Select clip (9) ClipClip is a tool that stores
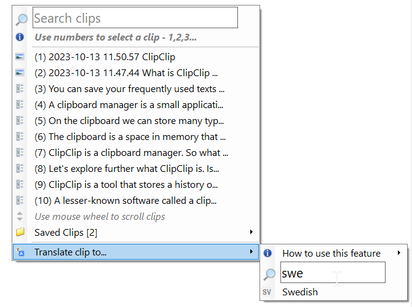412x307 pixels. coord(136,185)
